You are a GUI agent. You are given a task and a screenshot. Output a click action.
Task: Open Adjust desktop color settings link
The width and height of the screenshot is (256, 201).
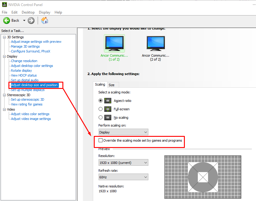coord(32,65)
